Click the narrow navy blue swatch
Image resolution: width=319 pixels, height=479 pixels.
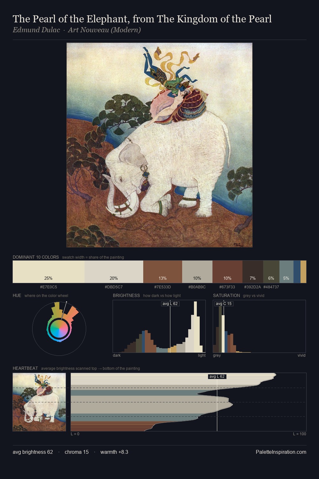coord(297,272)
